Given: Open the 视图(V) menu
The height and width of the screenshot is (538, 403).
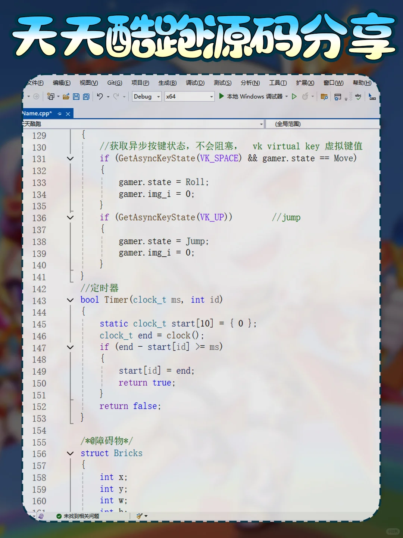Looking at the screenshot, I should (x=89, y=83).
